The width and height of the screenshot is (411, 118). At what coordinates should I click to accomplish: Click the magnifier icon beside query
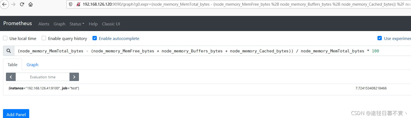coord(9,51)
